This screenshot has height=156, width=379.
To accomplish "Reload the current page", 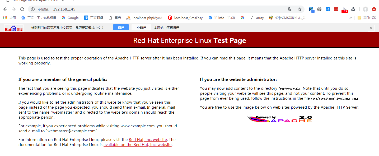I will (22, 9).
